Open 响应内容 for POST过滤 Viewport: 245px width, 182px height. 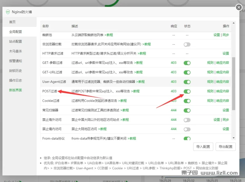coord(223,91)
